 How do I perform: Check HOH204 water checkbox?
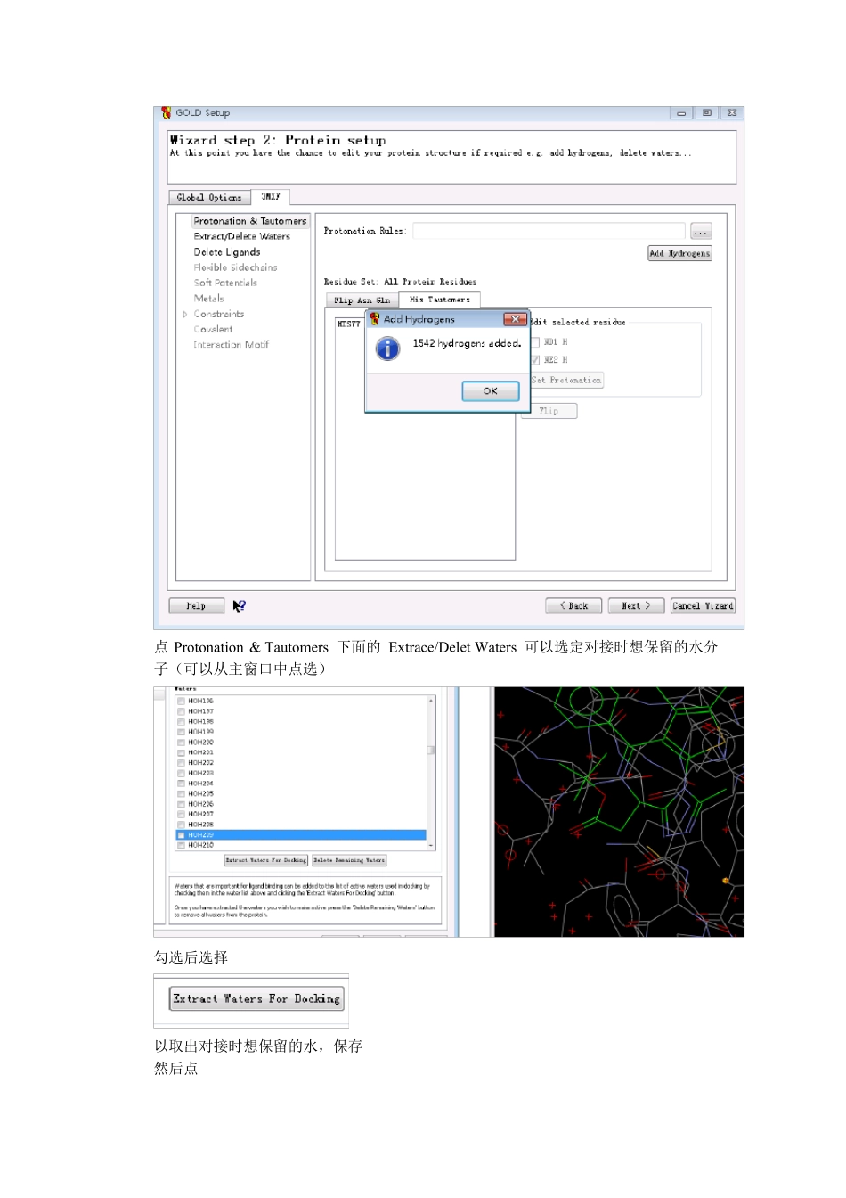click(181, 784)
